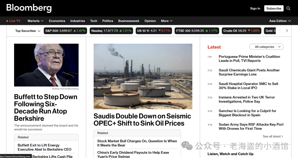Open the Crude Oil ticker chip
This screenshot has width=298, height=158.
pyautogui.click(x=241, y=31)
